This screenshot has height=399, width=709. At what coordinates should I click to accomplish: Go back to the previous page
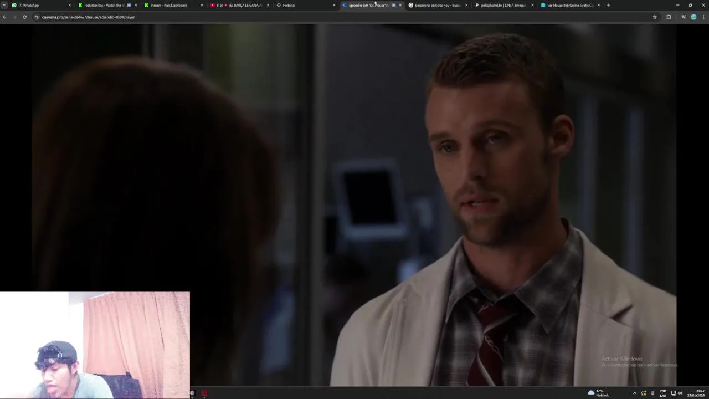click(x=4, y=17)
